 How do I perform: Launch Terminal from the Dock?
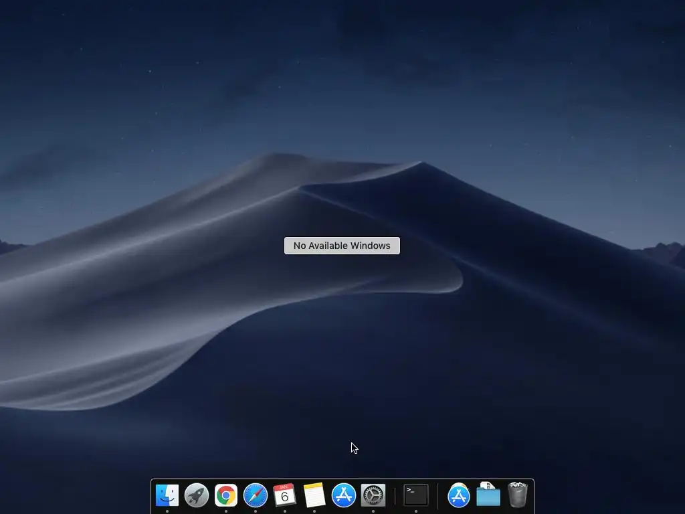tap(416, 495)
